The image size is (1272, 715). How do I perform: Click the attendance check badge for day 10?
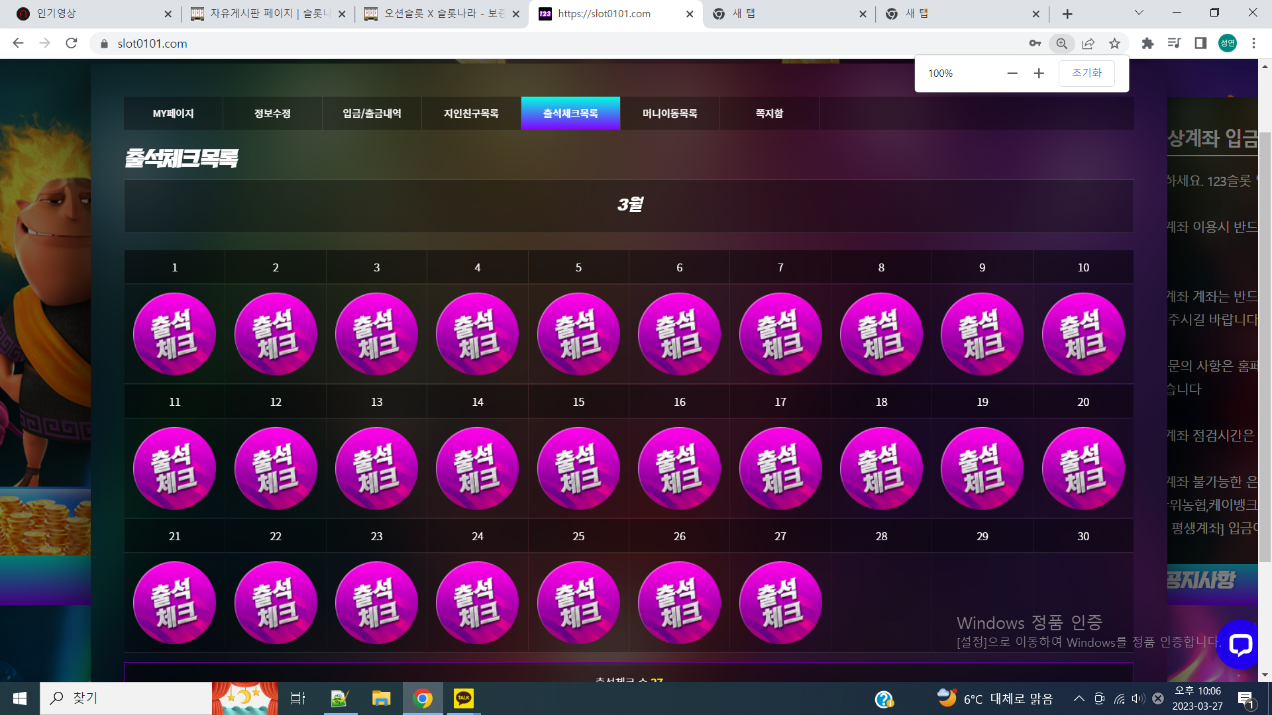pos(1083,334)
